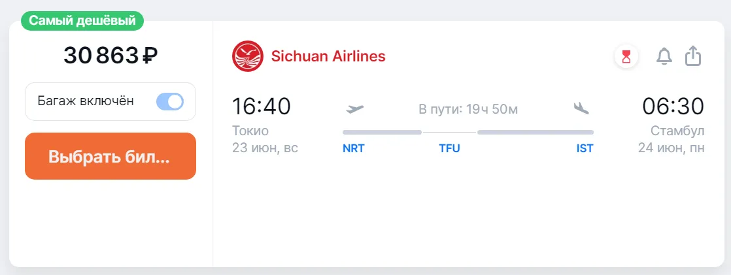Viewport: 731px width, 275px height.
Task: Click the landing airplane icon
Action: pyautogui.click(x=581, y=108)
